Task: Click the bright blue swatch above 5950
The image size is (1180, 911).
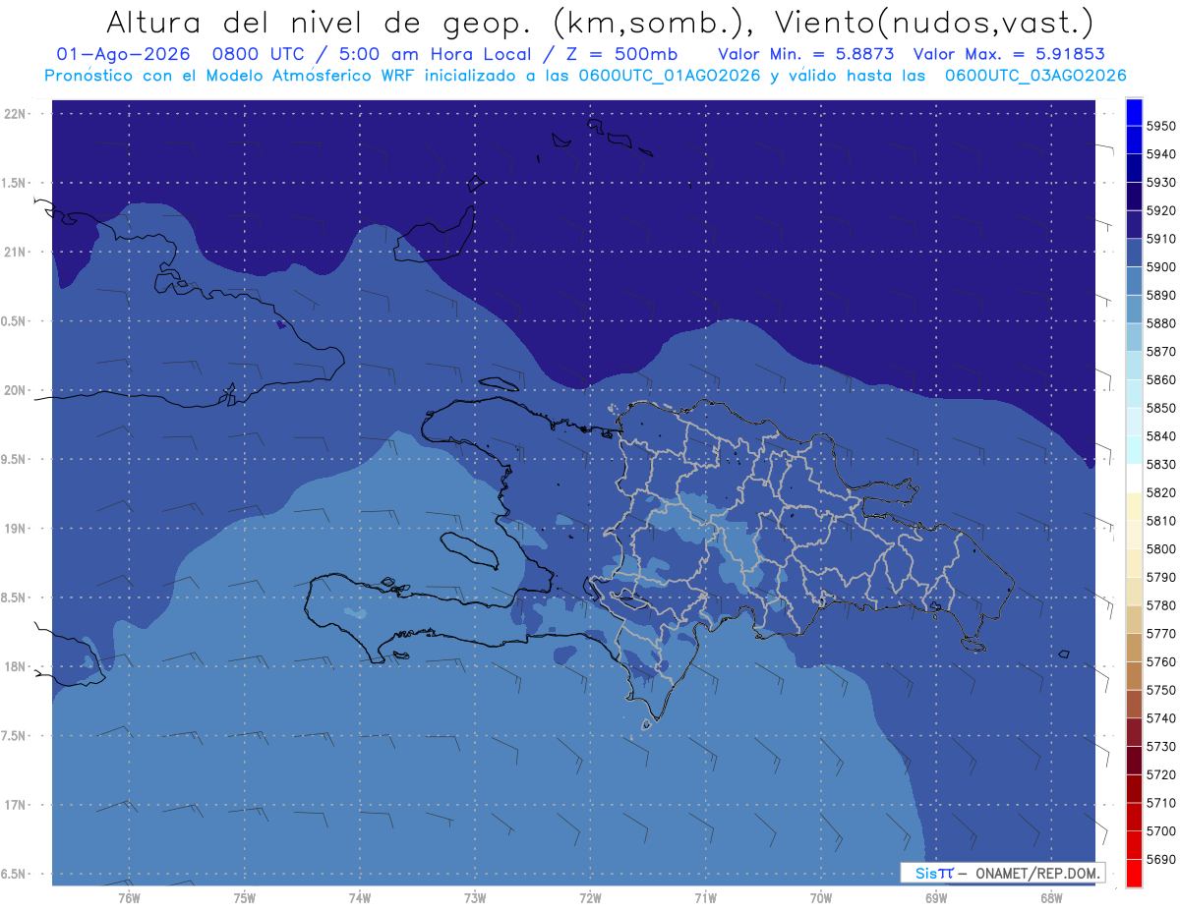Action: [x=1134, y=112]
